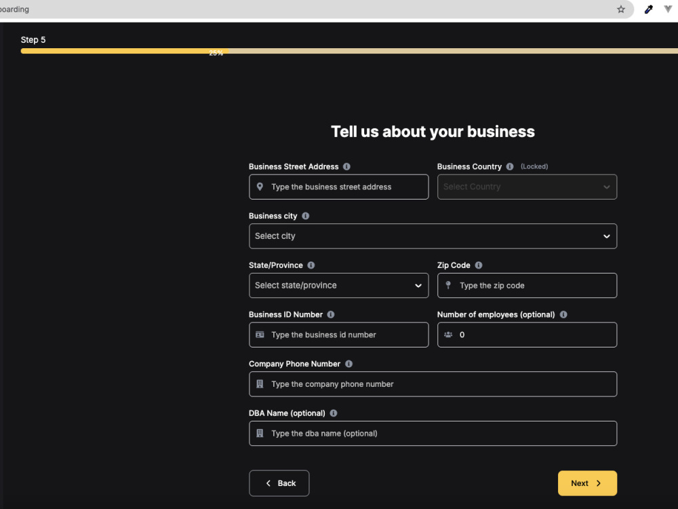The width and height of the screenshot is (678, 509).
Task: Open the Select state/province dropdown
Action: click(x=338, y=285)
